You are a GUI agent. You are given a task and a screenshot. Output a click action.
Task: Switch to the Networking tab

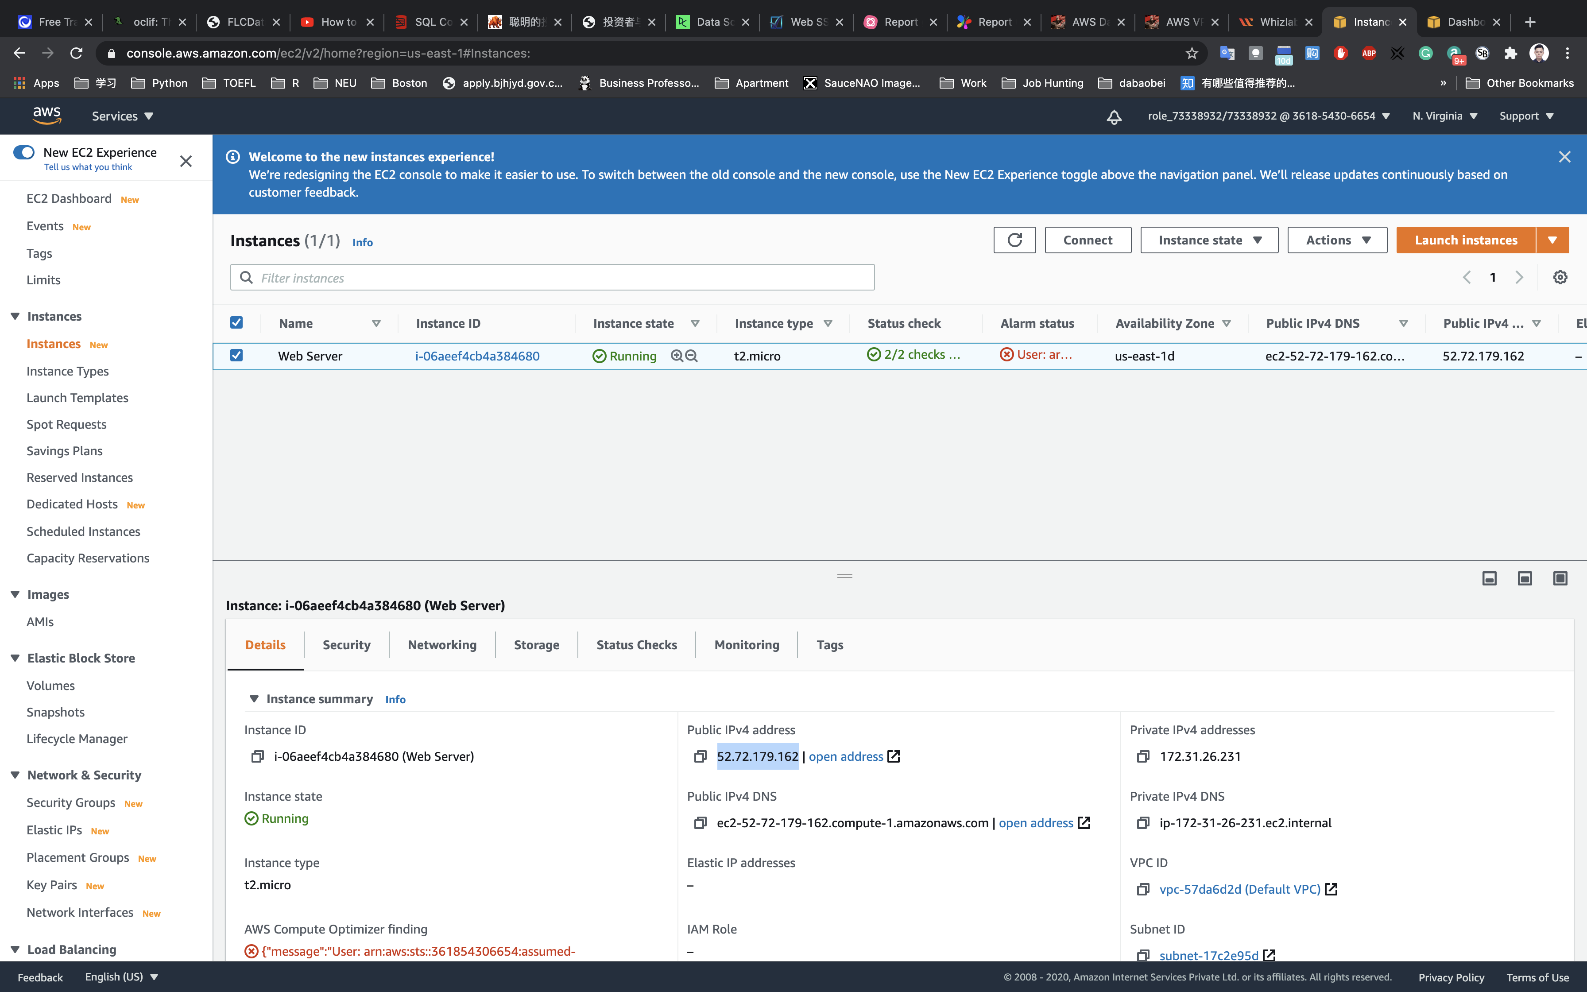click(442, 645)
